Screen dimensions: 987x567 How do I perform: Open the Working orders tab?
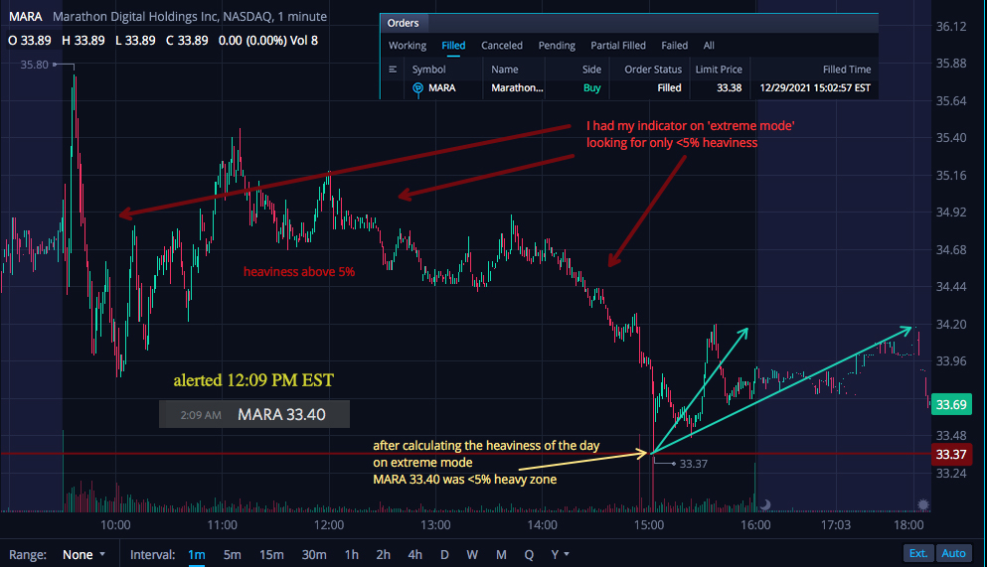coord(408,46)
